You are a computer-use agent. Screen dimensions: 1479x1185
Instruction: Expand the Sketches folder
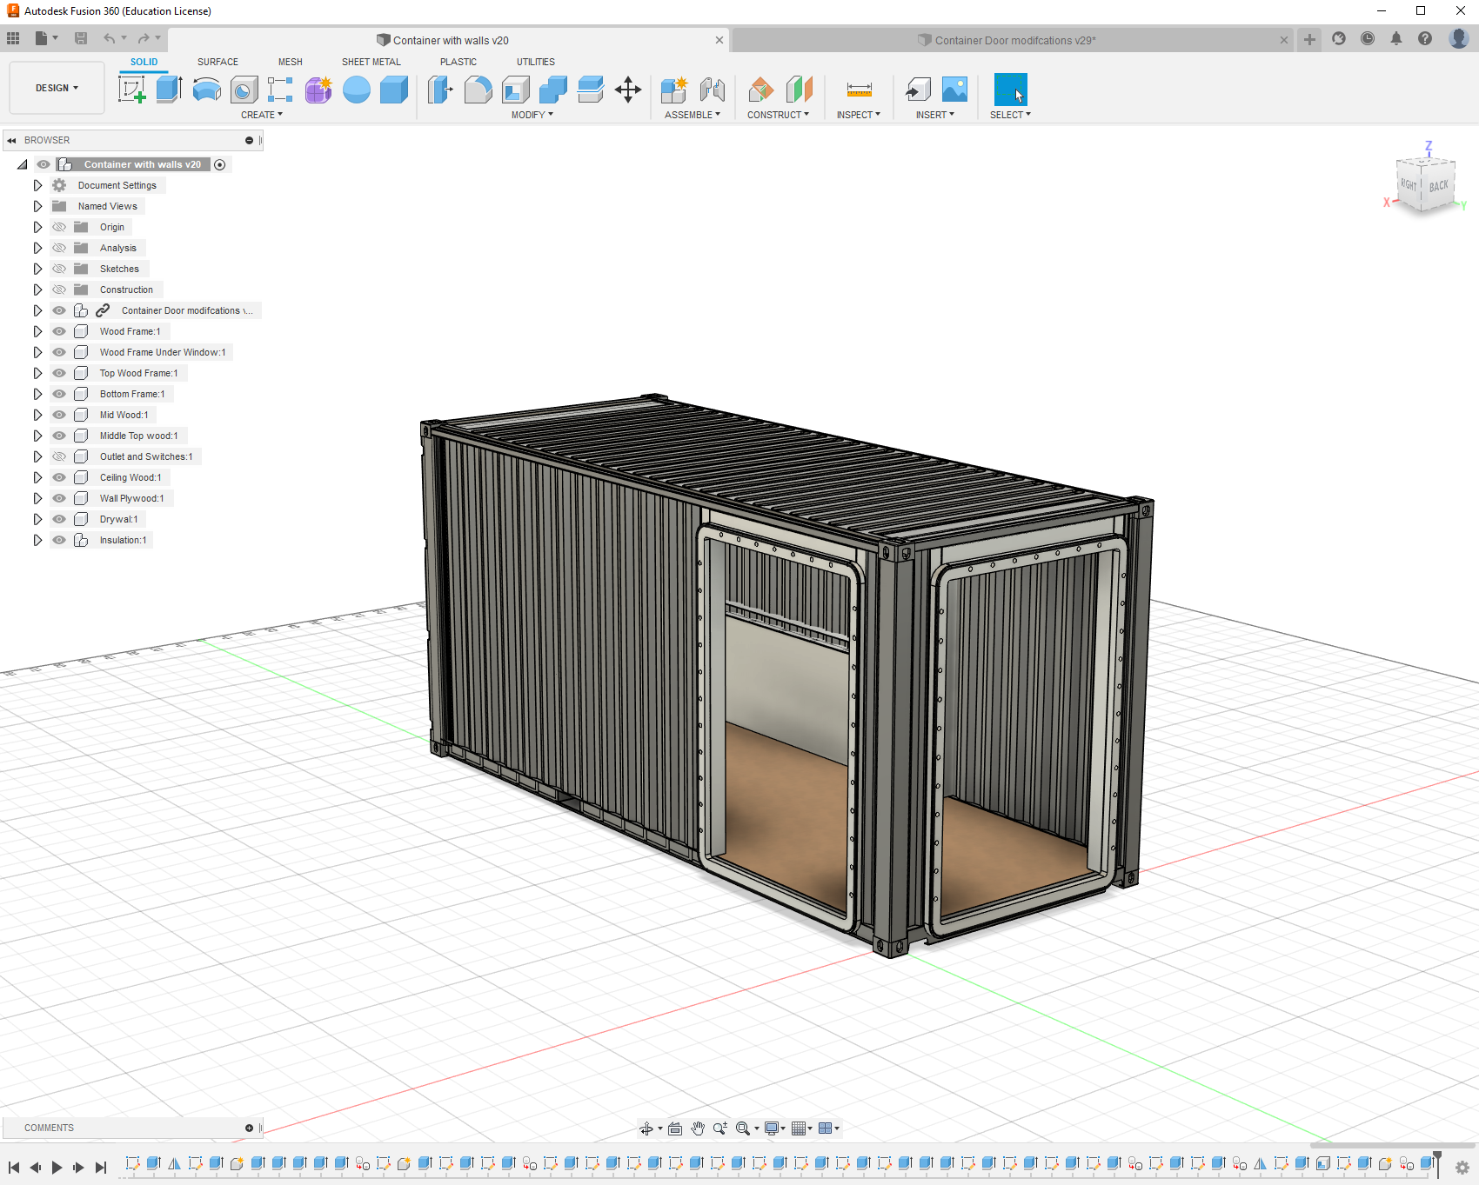pos(37,269)
